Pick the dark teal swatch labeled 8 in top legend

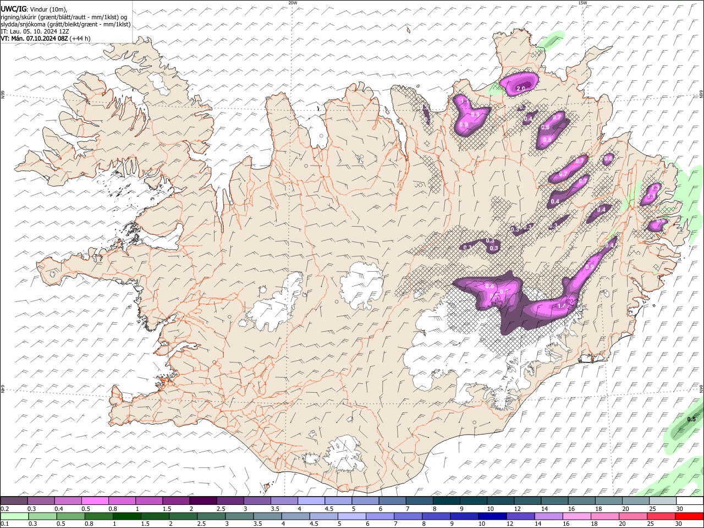point(446,501)
